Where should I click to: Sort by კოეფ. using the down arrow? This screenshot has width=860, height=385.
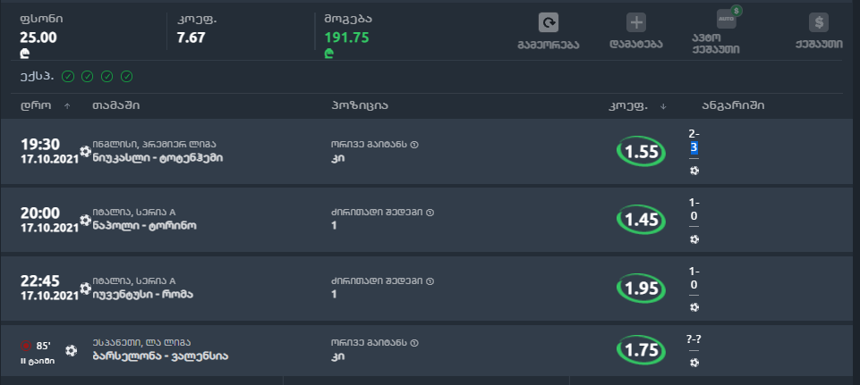click(x=663, y=106)
